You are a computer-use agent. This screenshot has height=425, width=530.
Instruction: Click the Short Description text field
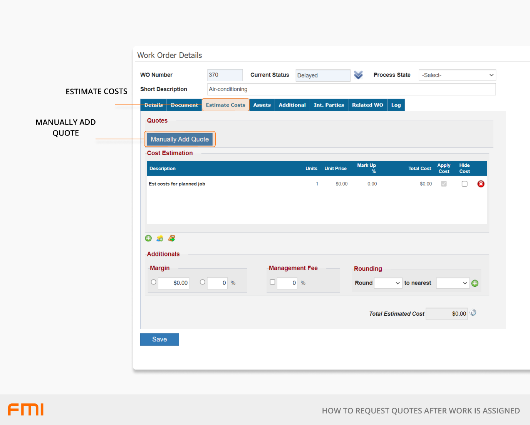pos(351,89)
